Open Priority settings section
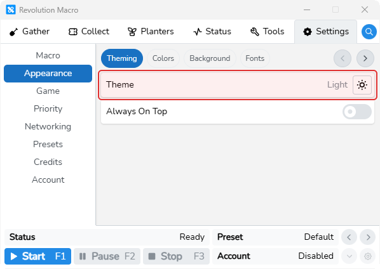The width and height of the screenshot is (380, 269). (48, 109)
